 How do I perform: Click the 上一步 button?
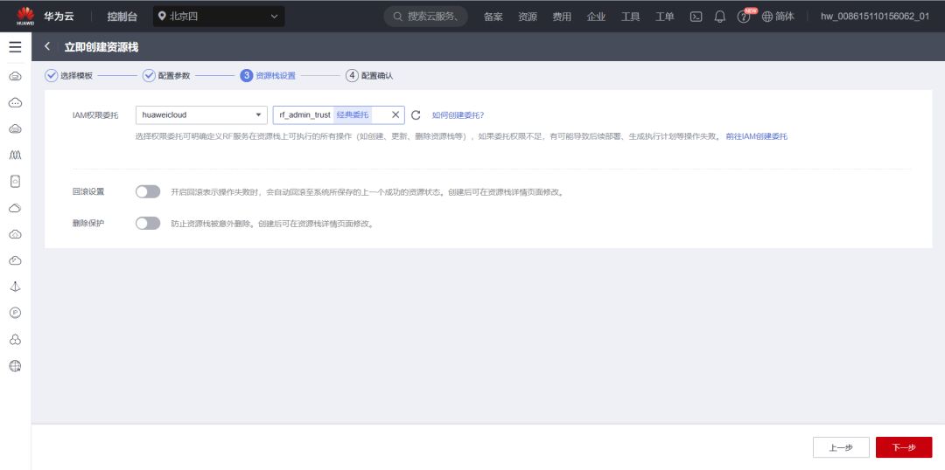tap(841, 447)
